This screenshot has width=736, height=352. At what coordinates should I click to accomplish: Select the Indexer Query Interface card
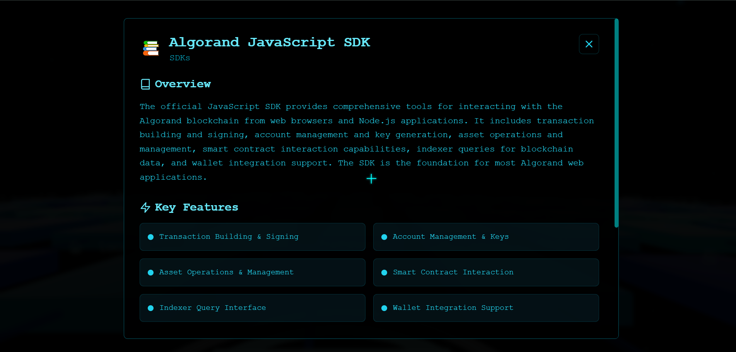(x=253, y=308)
